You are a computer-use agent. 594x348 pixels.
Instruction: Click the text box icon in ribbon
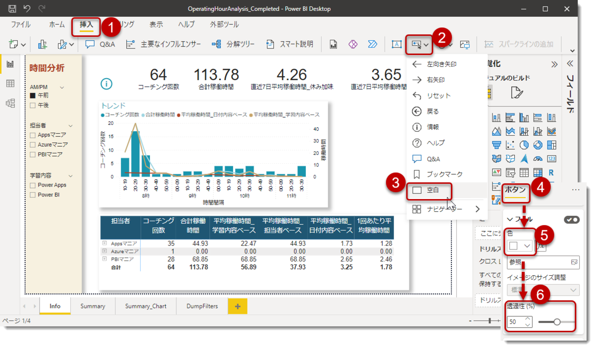[396, 45]
